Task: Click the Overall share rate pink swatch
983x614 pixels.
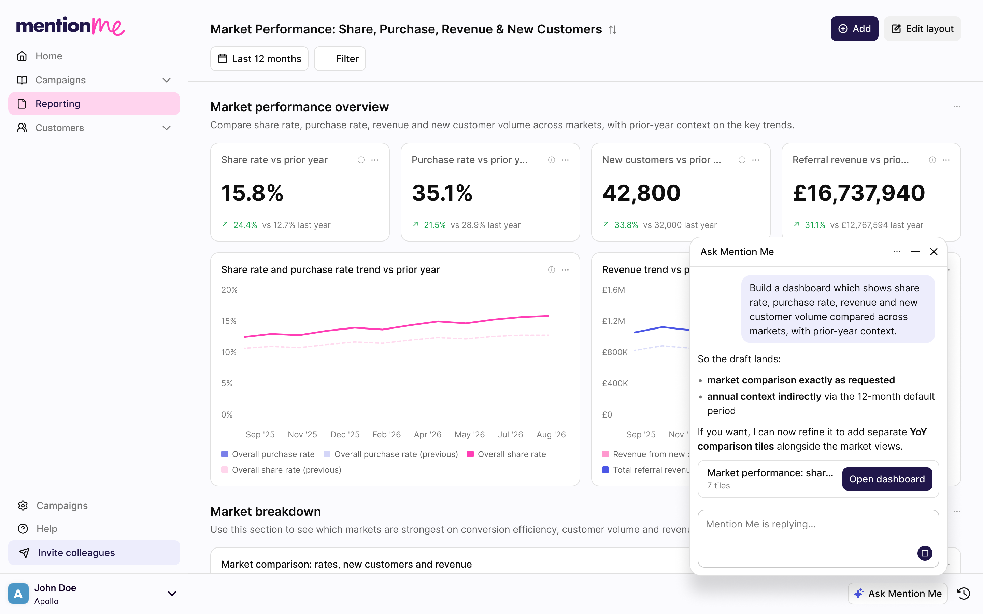Action: (470, 454)
